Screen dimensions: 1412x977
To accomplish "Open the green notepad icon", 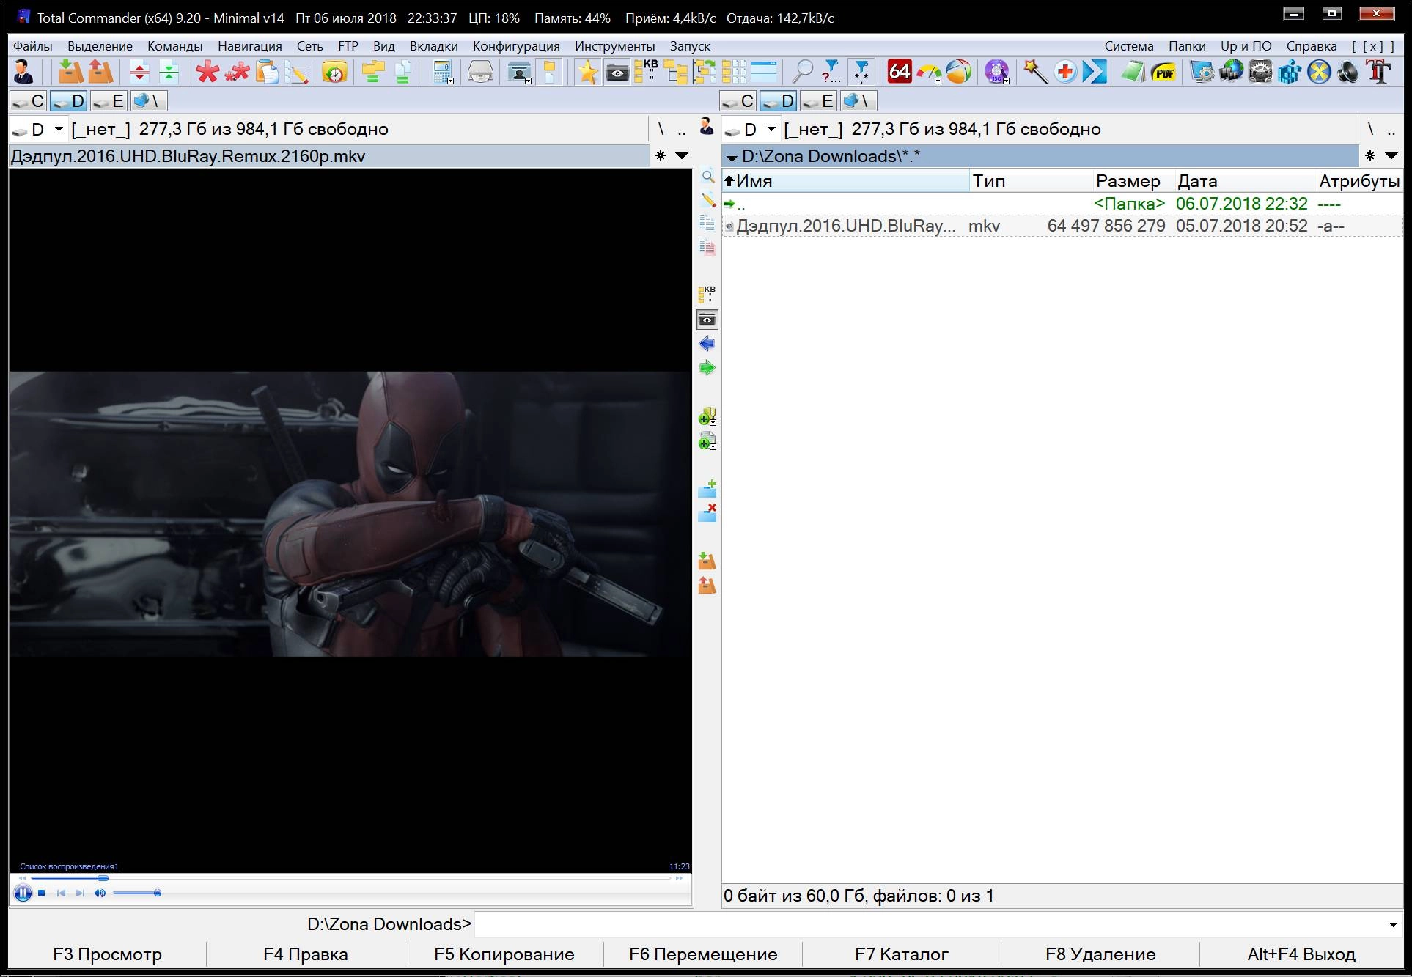I will [1133, 72].
